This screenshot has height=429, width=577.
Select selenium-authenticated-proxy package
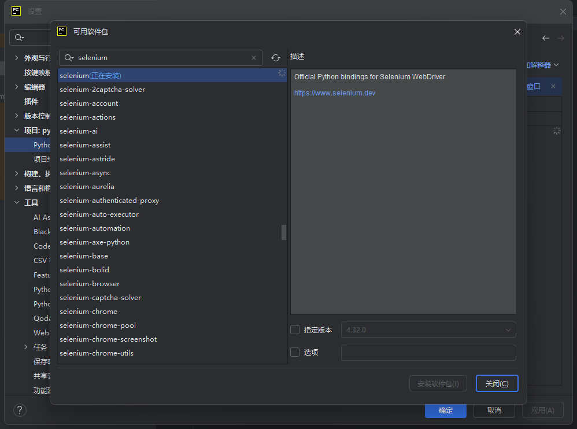[172, 200]
